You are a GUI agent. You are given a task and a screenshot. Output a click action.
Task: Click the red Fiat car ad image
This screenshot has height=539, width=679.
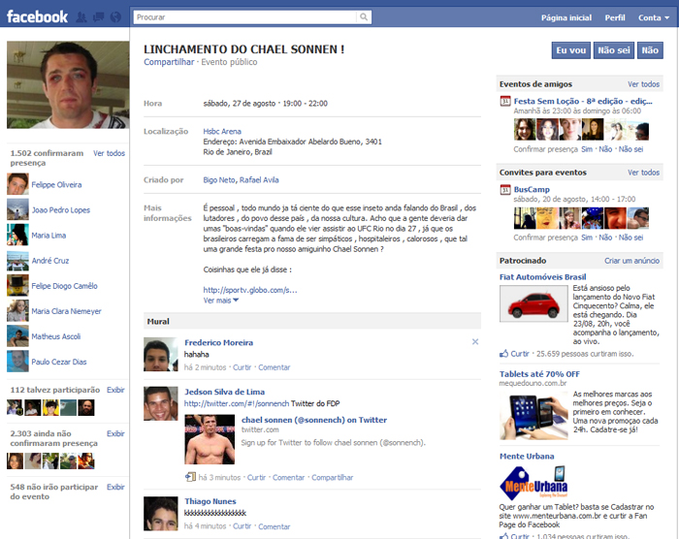point(533,303)
